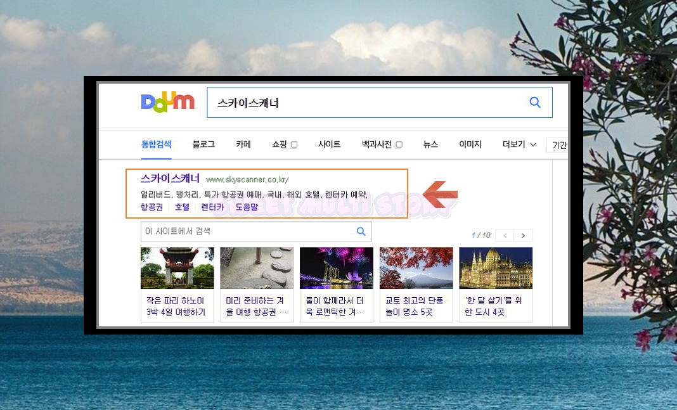Open the autumn leaves mountain thumbnail
The height and width of the screenshot is (410, 677).
[416, 268]
